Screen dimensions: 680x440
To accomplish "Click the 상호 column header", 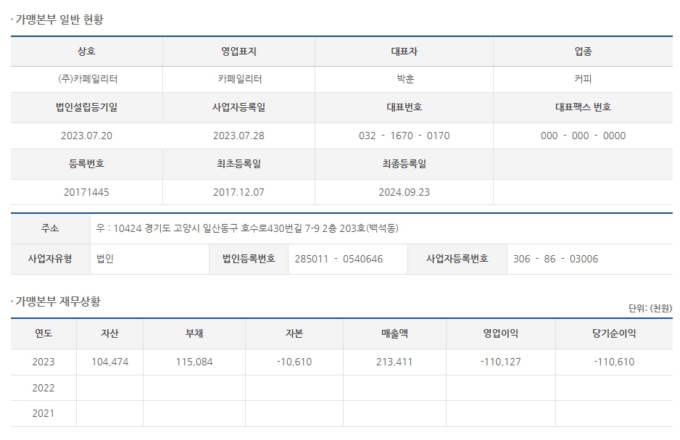I will 87,51.
